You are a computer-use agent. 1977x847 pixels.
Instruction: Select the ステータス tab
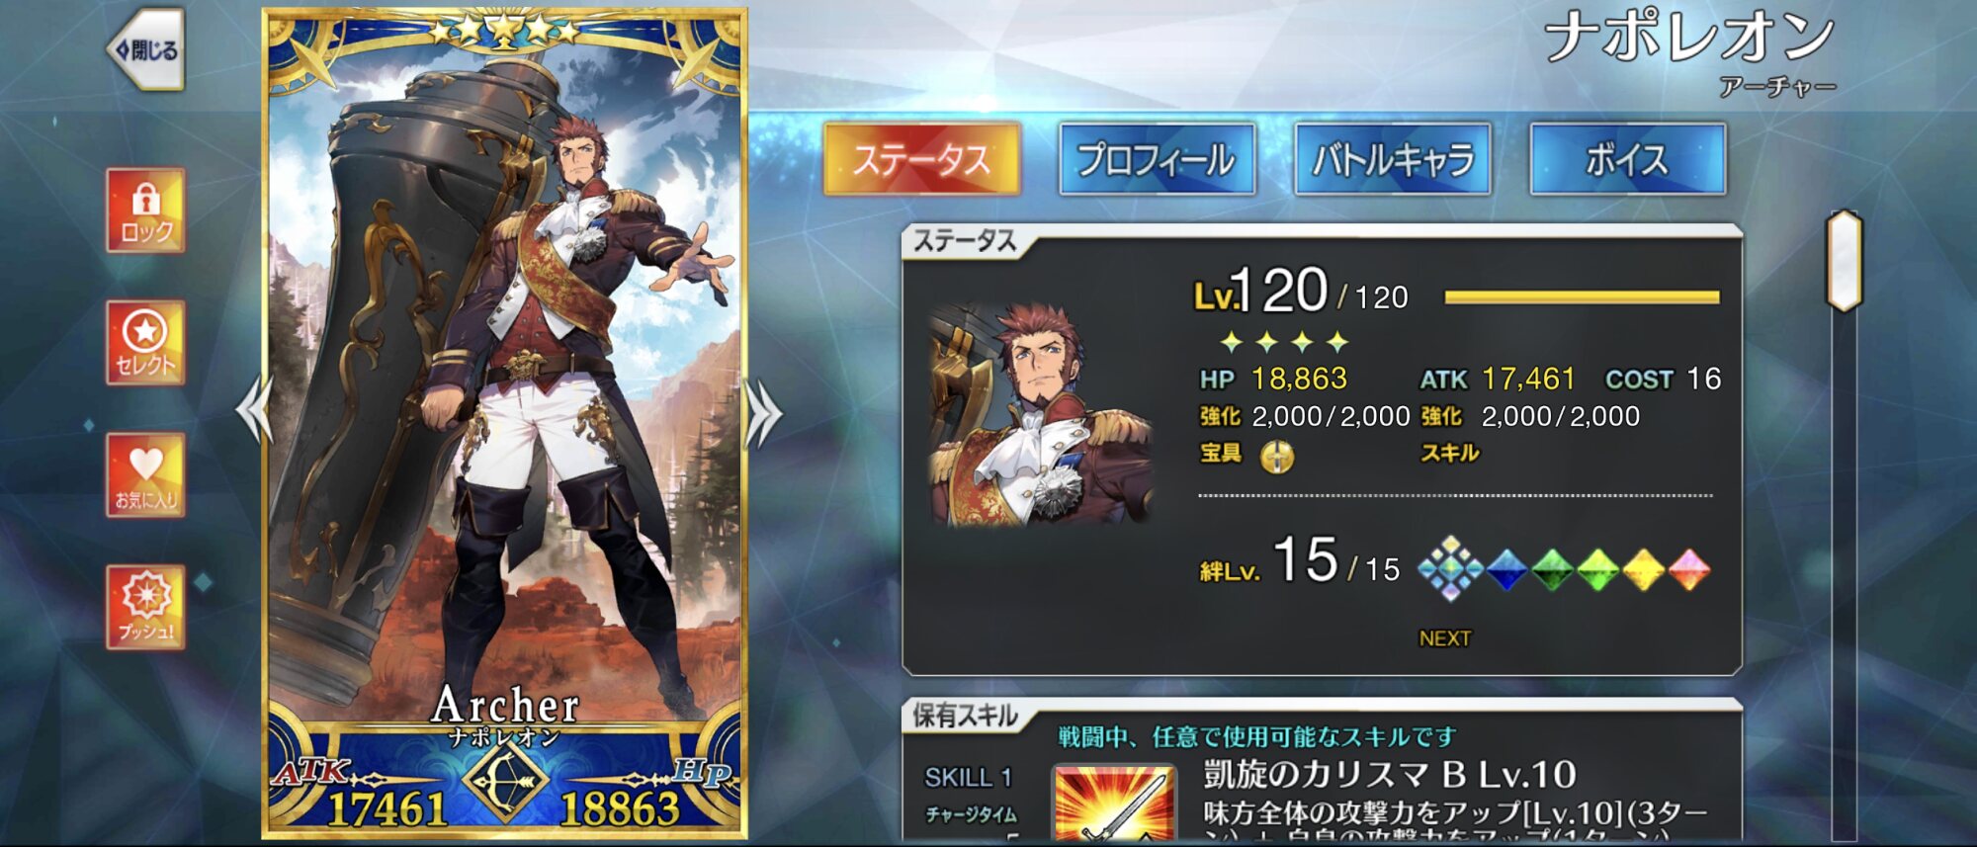pos(922,160)
